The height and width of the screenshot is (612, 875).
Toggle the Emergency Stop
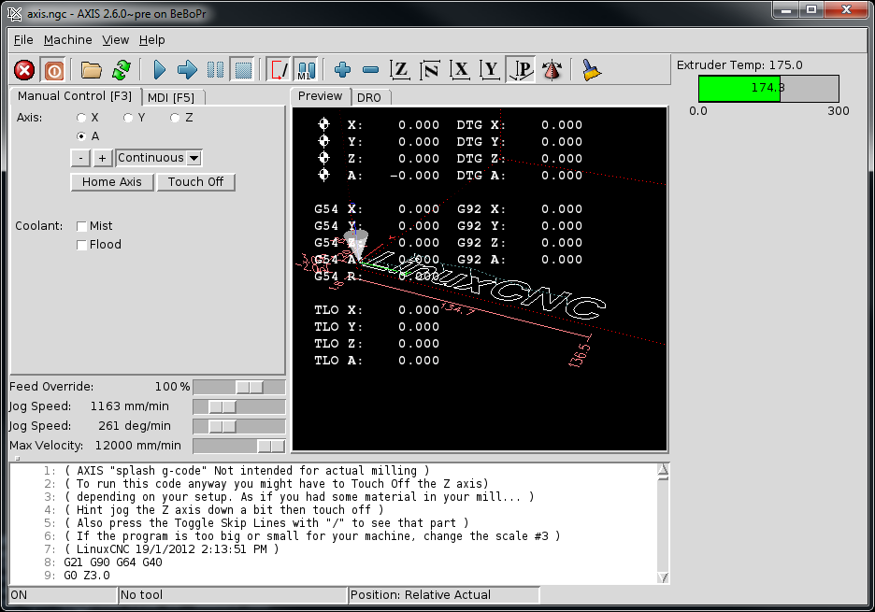pos(23,69)
